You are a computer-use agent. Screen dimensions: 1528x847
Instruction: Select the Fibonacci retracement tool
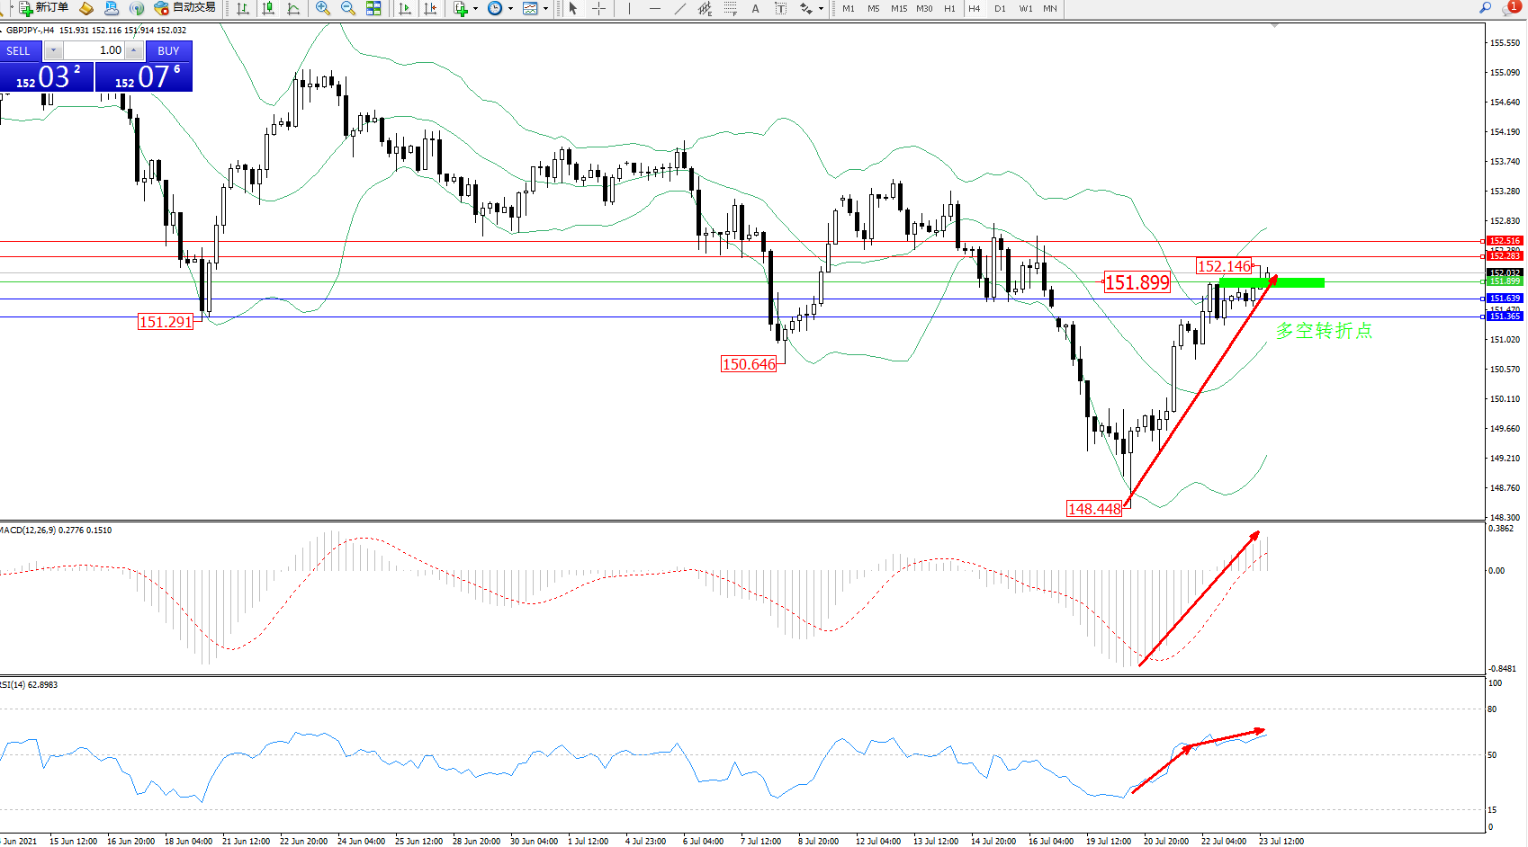[x=730, y=9]
